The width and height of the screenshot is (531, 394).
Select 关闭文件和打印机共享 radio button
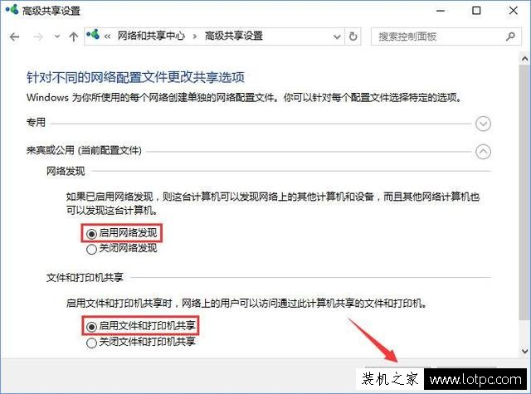coord(91,343)
